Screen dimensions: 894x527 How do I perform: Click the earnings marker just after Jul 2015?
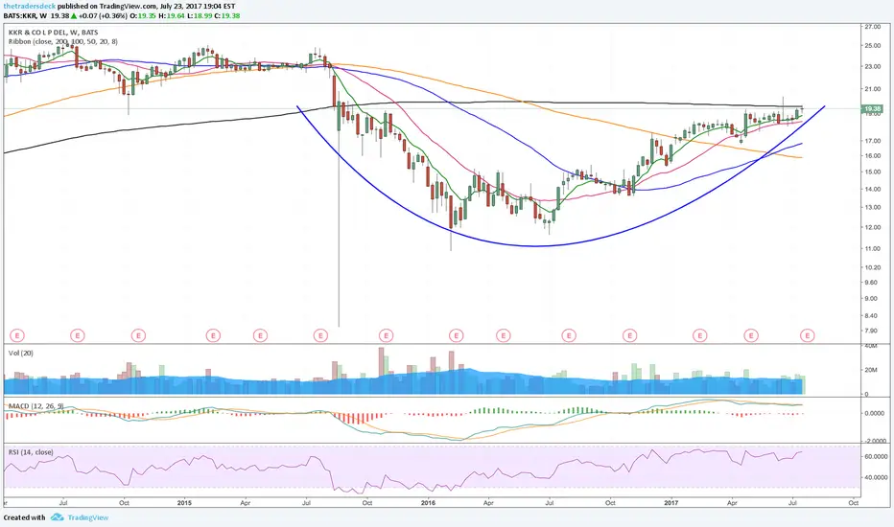click(x=321, y=335)
